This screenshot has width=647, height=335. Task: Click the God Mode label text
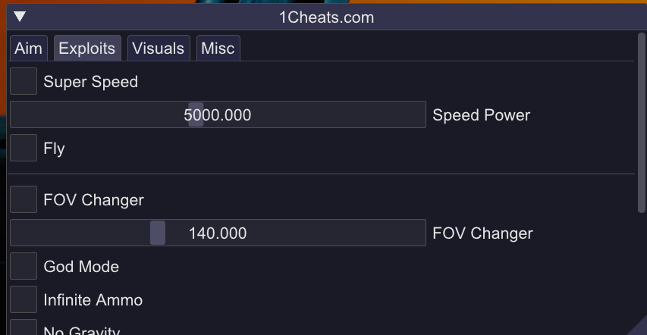coord(81,267)
